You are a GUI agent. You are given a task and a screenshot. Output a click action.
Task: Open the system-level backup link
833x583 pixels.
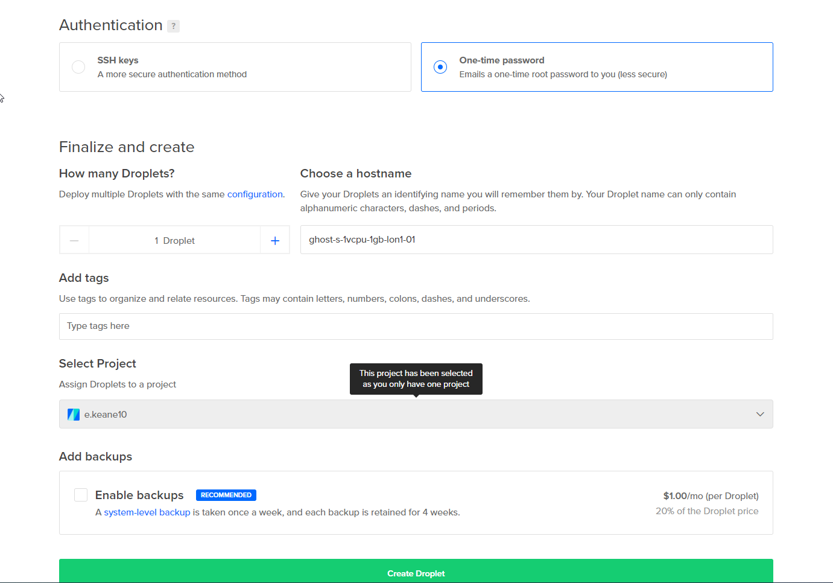(147, 512)
